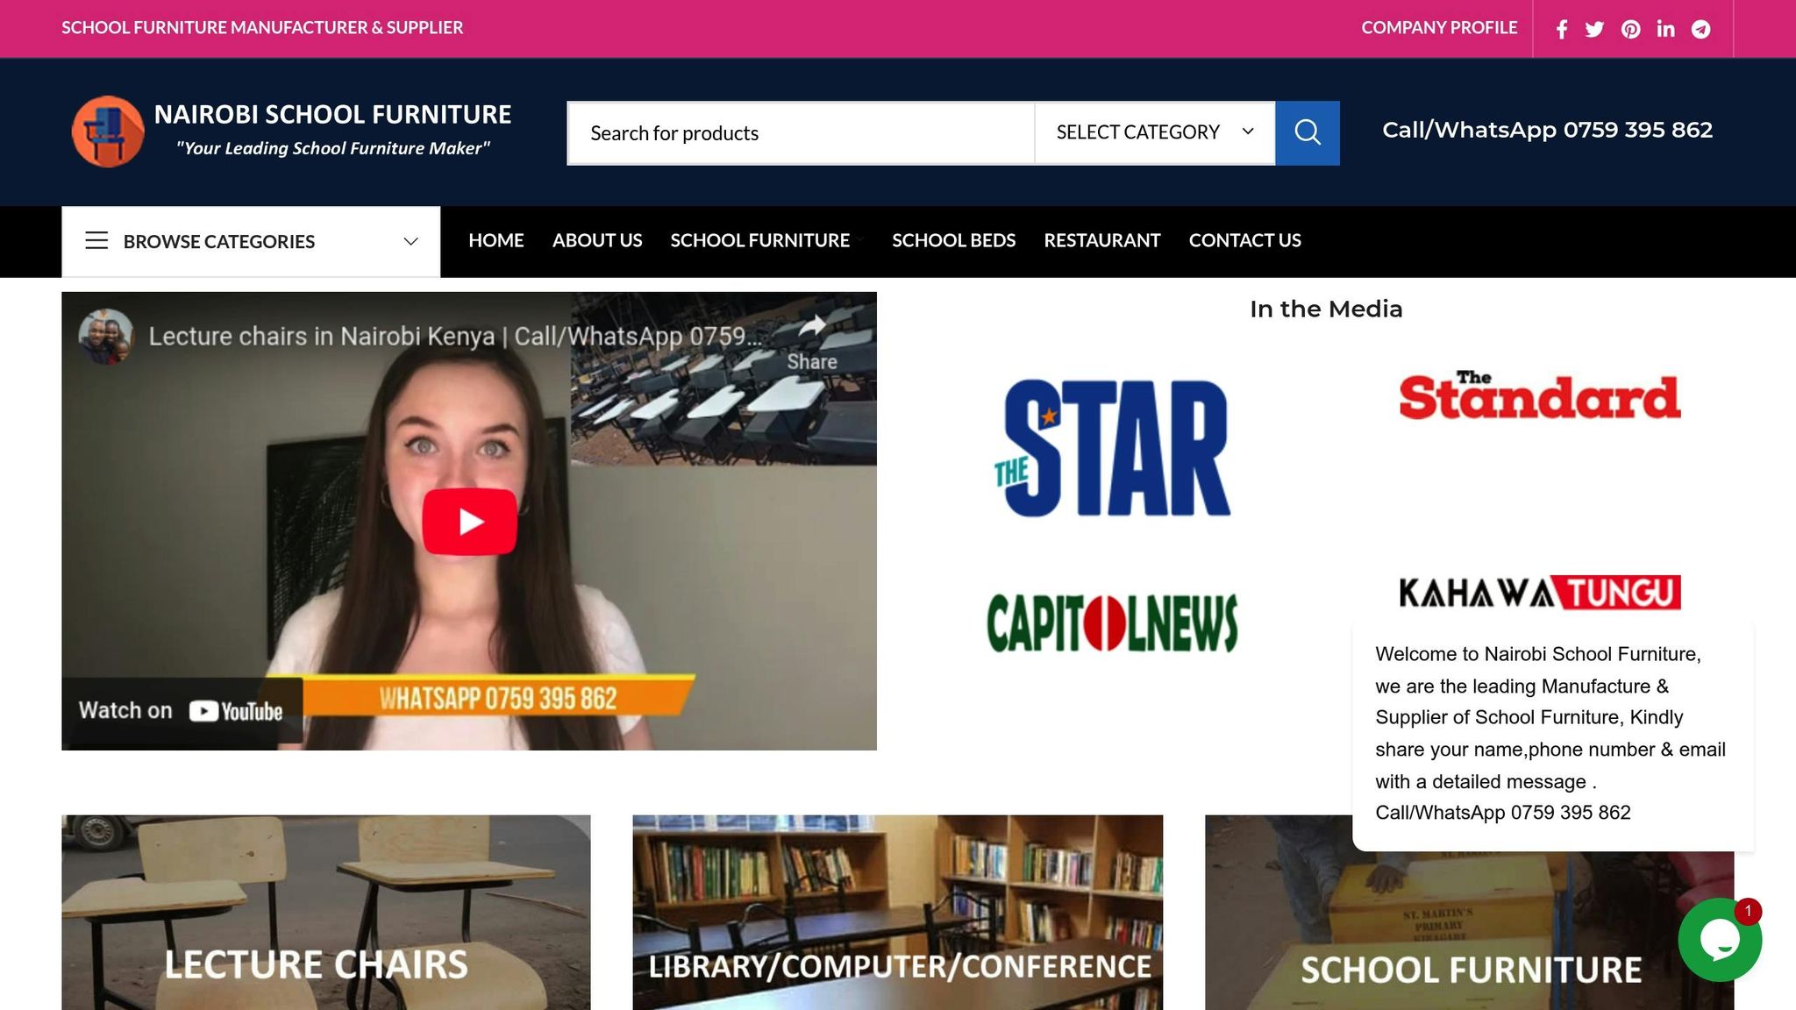Open the Facebook social icon
The image size is (1796, 1010).
click(1562, 29)
